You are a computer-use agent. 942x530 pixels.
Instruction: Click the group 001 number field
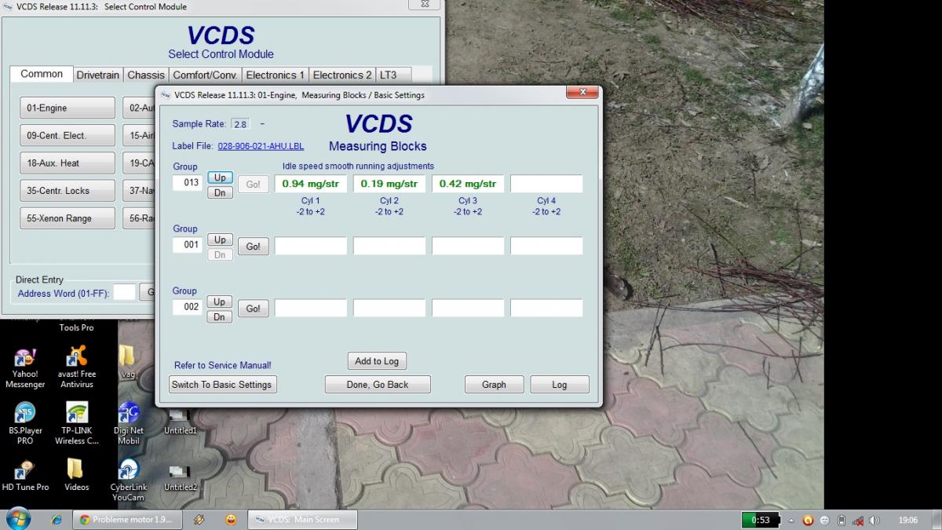coord(188,245)
